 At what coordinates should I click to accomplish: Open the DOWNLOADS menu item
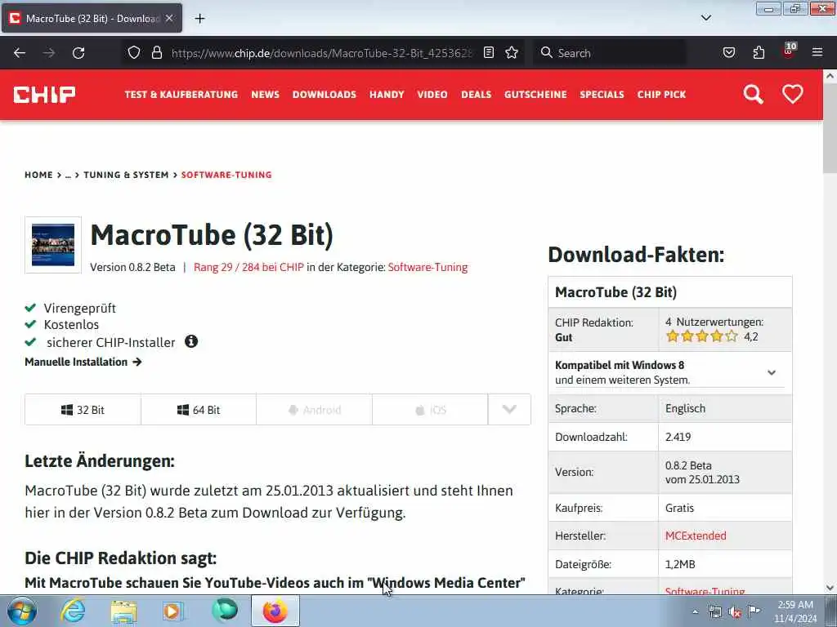click(324, 95)
